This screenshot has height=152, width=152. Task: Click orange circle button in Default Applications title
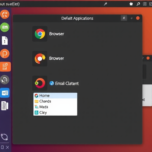click(138, 18)
